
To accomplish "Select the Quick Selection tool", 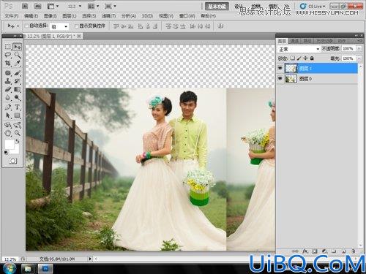I will tap(17, 55).
